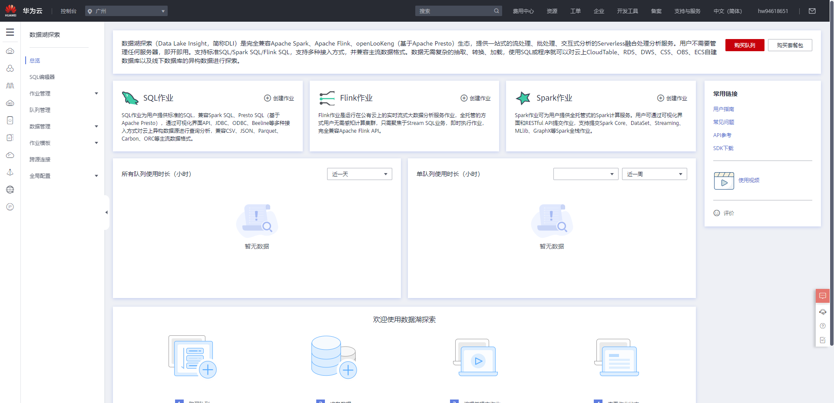Open the mail messages icon in top bar
The width and height of the screenshot is (834, 403).
pyautogui.click(x=812, y=11)
